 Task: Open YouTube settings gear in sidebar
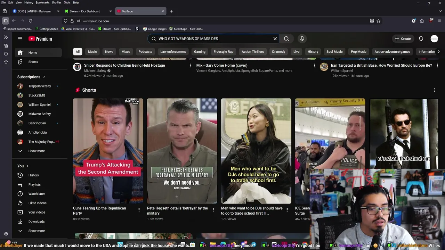pyautogui.click(x=6, y=234)
